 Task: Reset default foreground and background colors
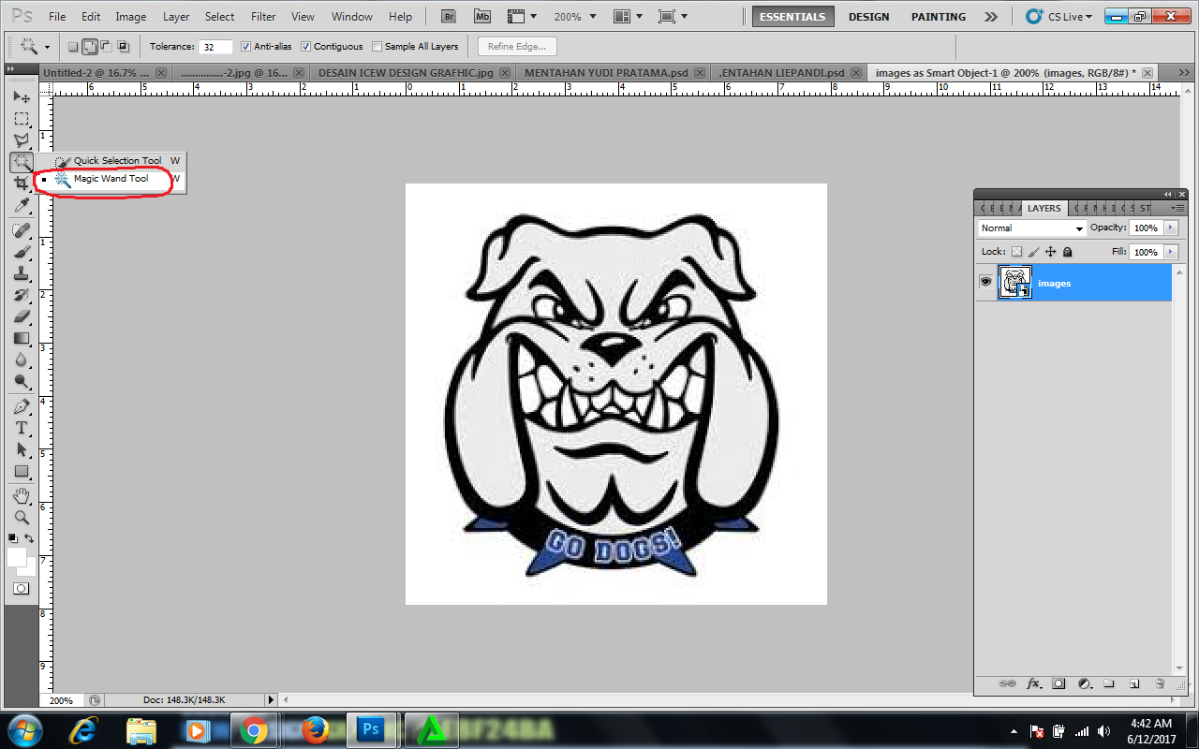(x=12, y=538)
